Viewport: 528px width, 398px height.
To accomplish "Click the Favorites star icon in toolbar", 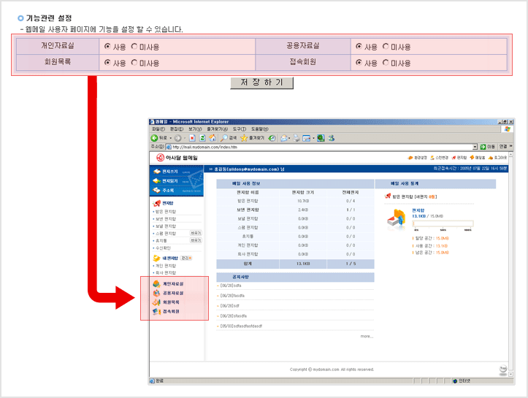I will [243, 137].
